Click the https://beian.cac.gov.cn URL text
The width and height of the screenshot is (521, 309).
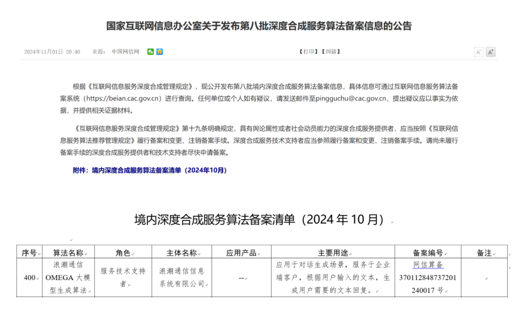coord(121,99)
